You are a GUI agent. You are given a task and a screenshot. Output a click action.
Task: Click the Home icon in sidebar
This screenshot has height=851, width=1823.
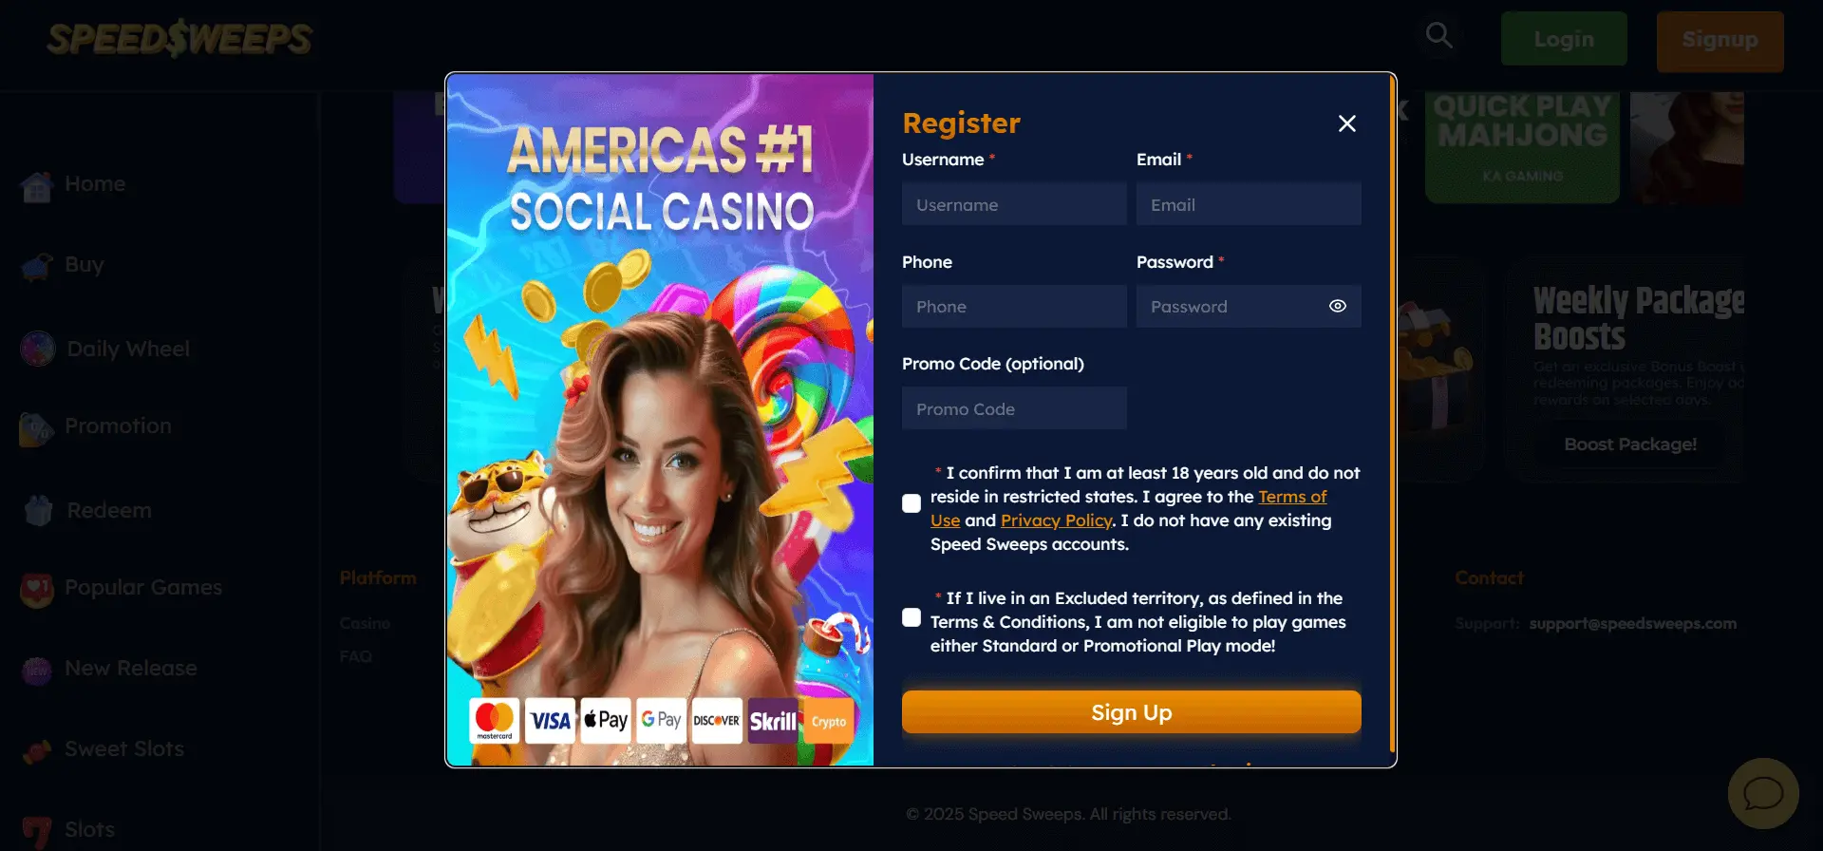[x=37, y=186]
